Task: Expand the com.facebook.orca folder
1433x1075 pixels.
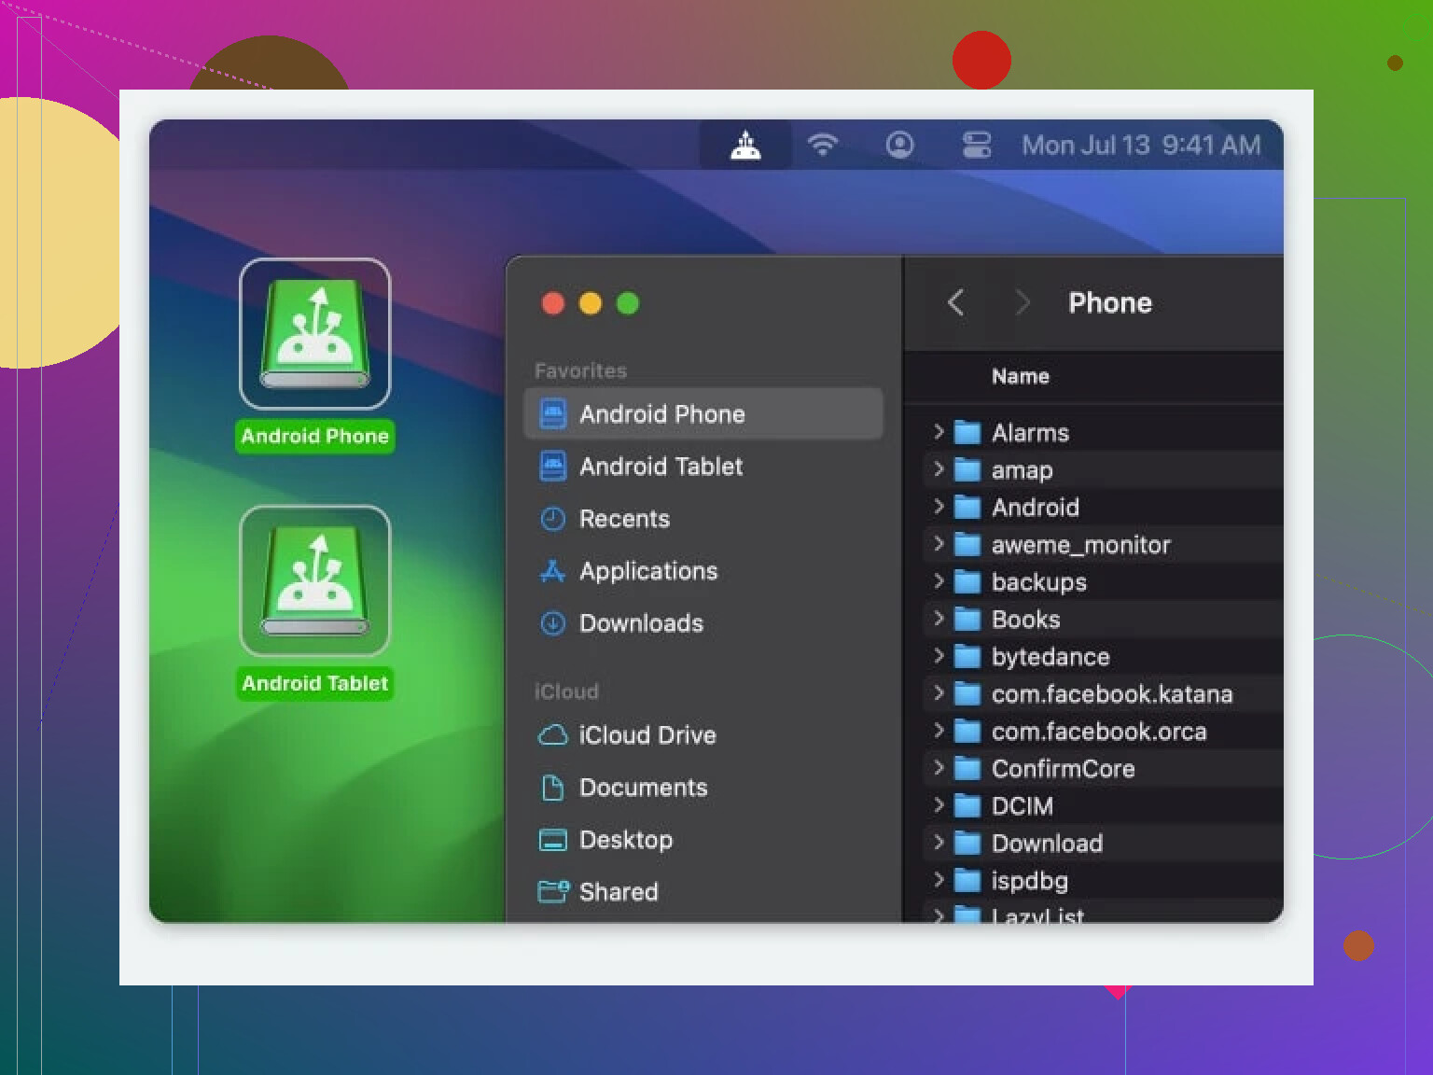Action: pos(939,731)
